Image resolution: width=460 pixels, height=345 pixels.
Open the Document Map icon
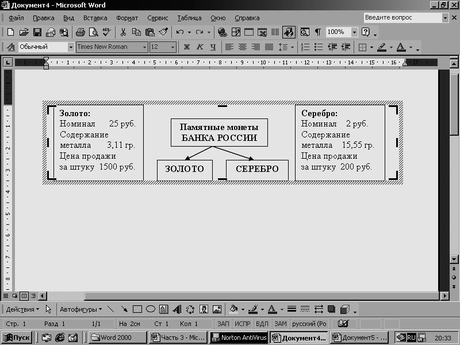tap(305, 32)
